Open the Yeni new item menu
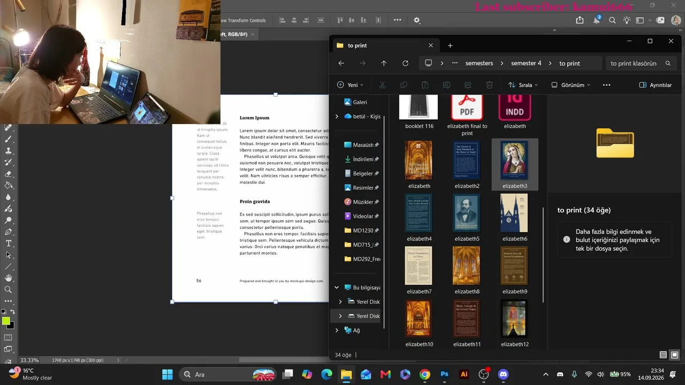This screenshot has height=385, width=685. 351,85
